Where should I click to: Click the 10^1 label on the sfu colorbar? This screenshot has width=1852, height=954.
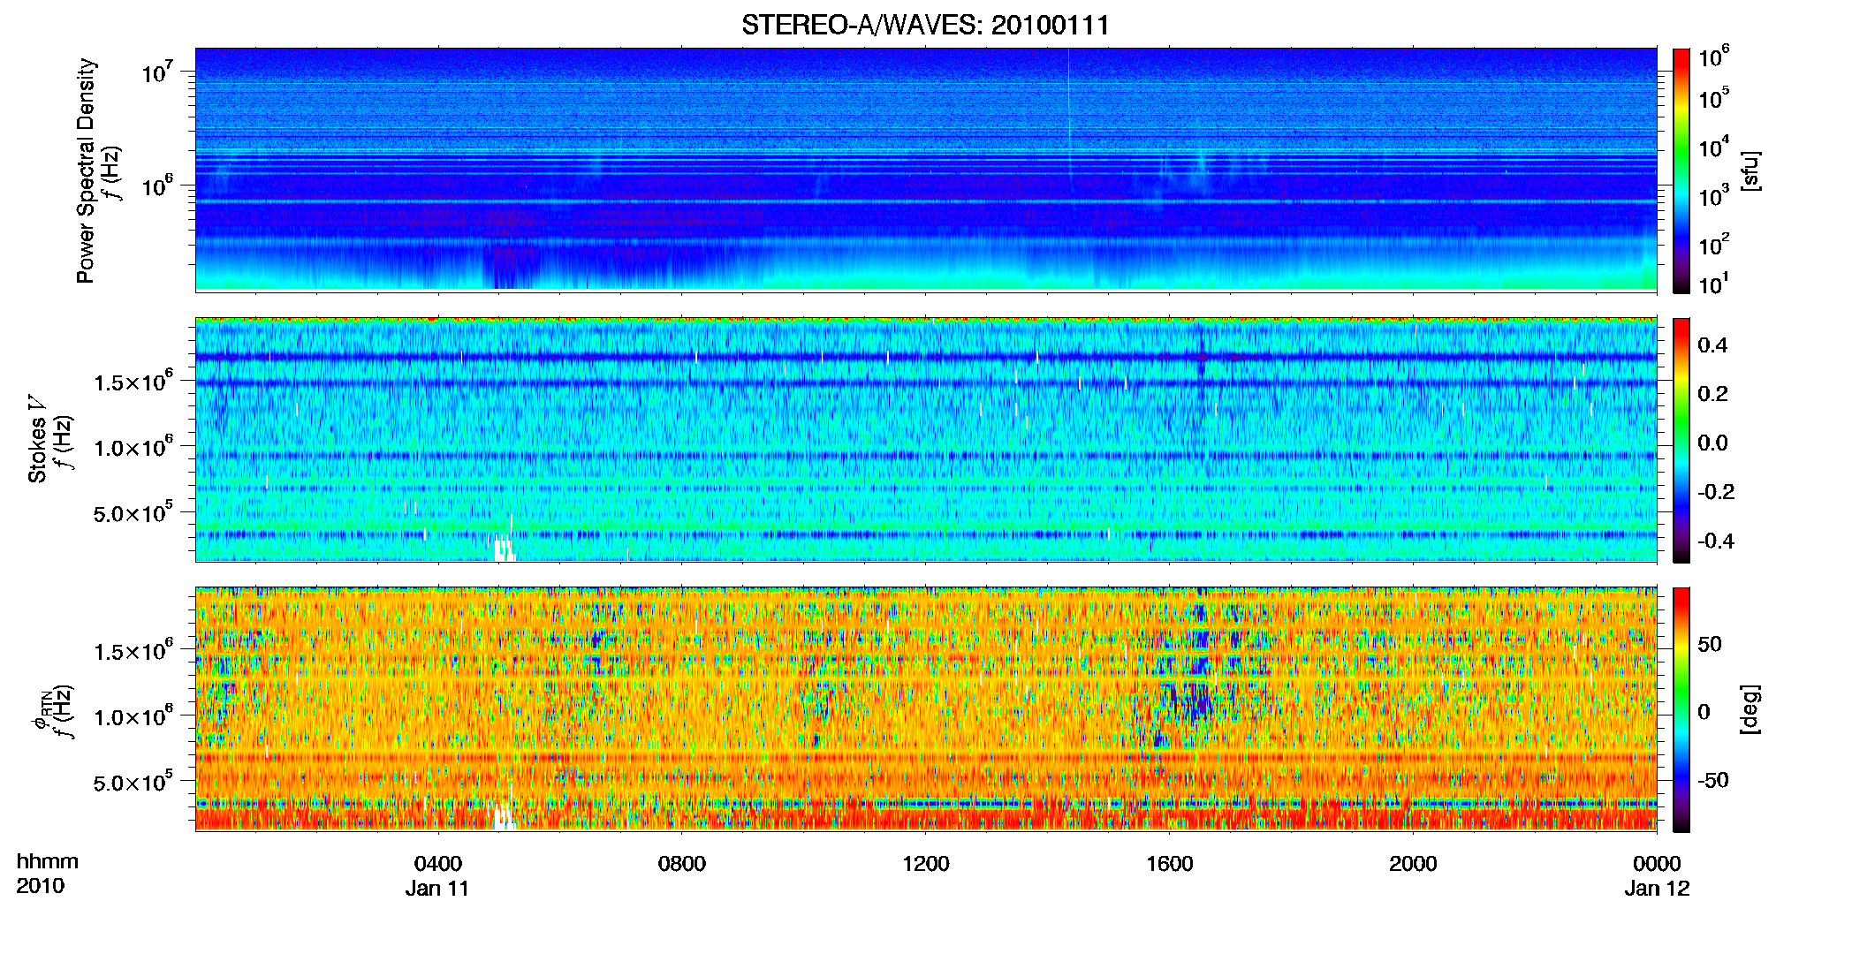tap(1714, 284)
